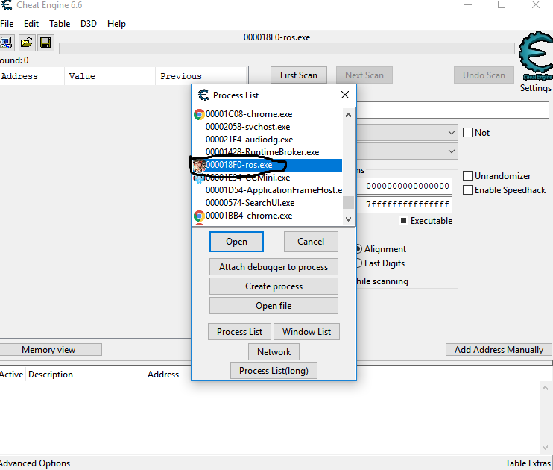Click the Previous column header

[x=201, y=76]
